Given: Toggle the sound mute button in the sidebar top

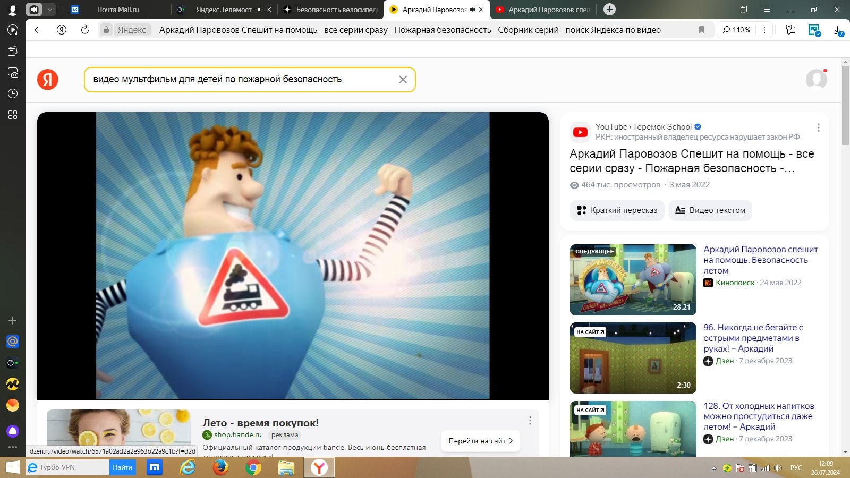Looking at the screenshot, I should click(34, 9).
